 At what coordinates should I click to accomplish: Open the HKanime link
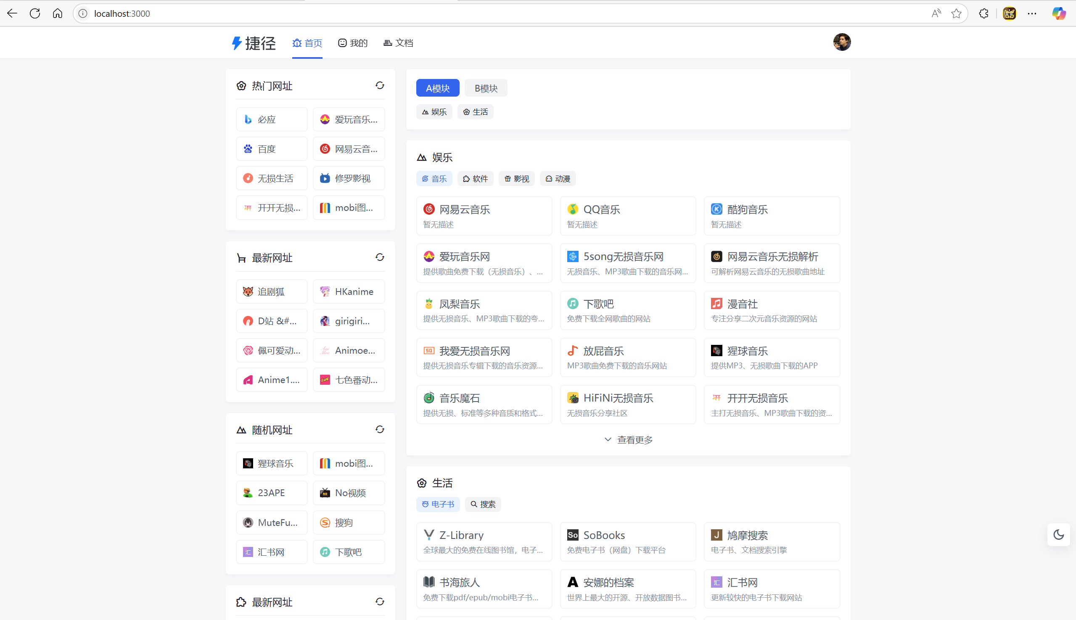coord(349,292)
